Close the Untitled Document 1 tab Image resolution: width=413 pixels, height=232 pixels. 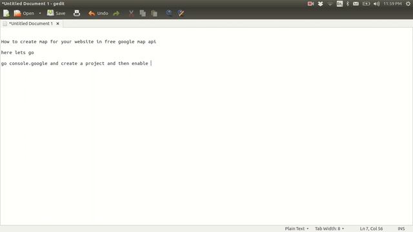coord(57,23)
